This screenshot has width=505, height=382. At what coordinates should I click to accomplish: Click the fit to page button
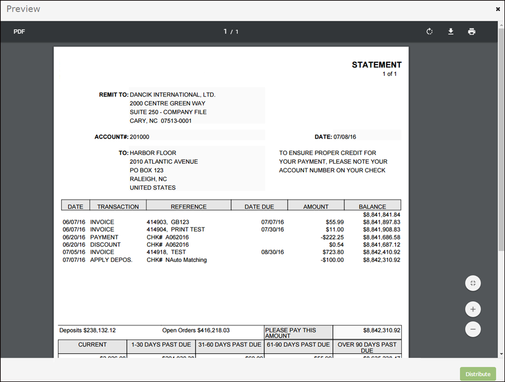[473, 283]
